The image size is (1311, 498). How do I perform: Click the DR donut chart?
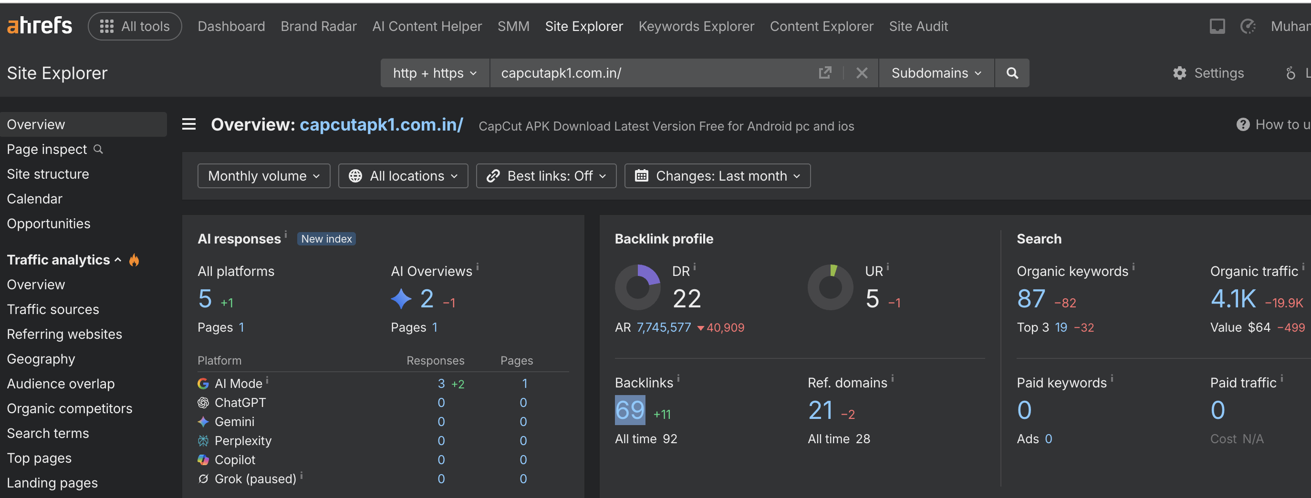[x=637, y=287]
